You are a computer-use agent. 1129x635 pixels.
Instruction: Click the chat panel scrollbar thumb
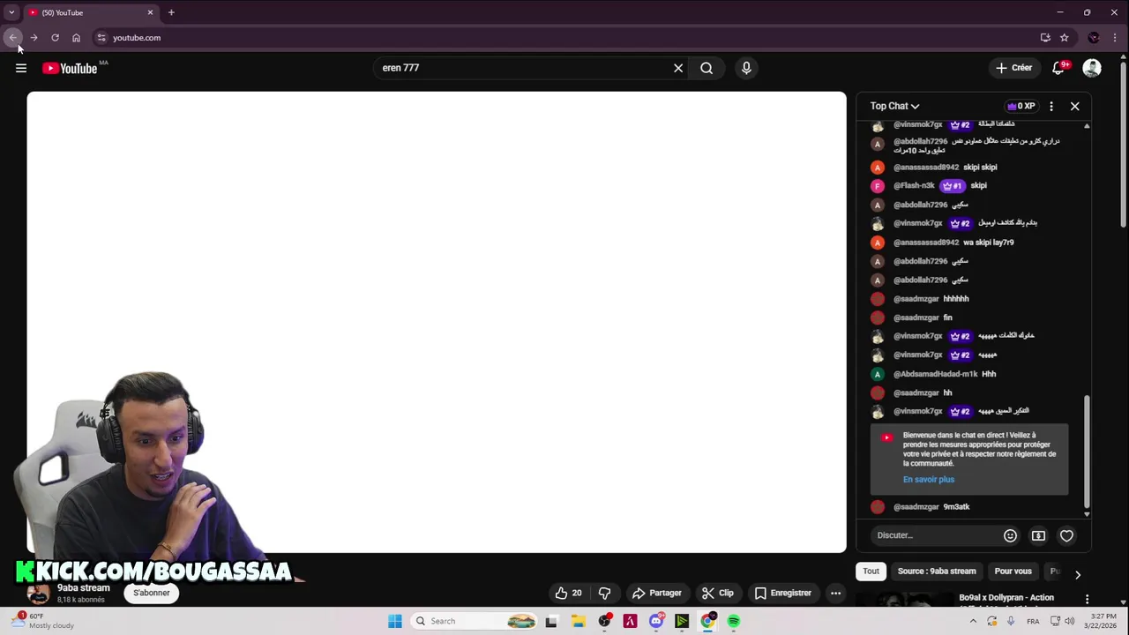point(1087,452)
